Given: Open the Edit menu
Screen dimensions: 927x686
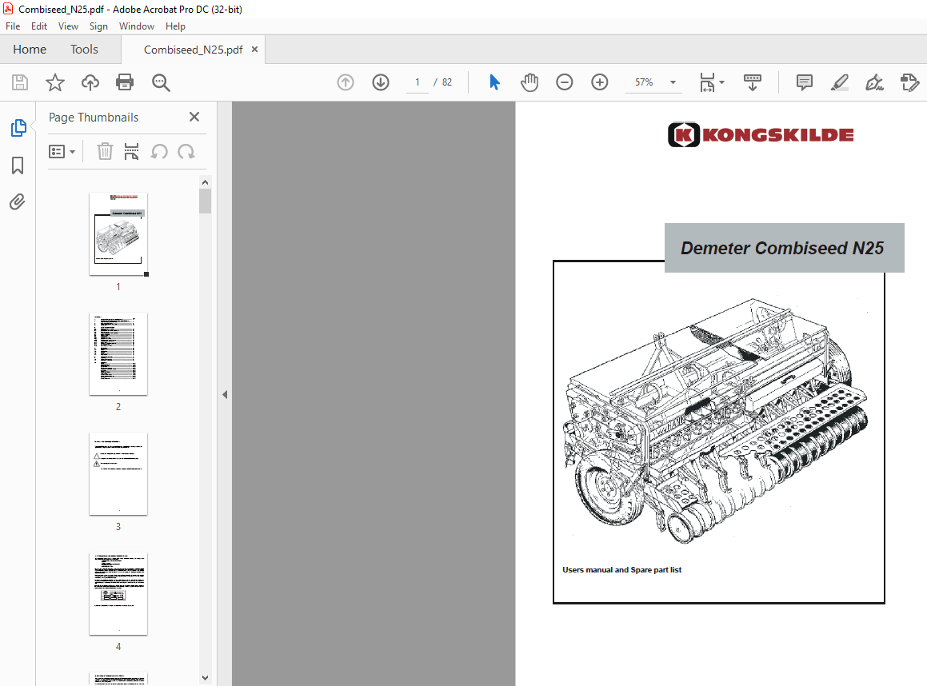Looking at the screenshot, I should pos(39,26).
